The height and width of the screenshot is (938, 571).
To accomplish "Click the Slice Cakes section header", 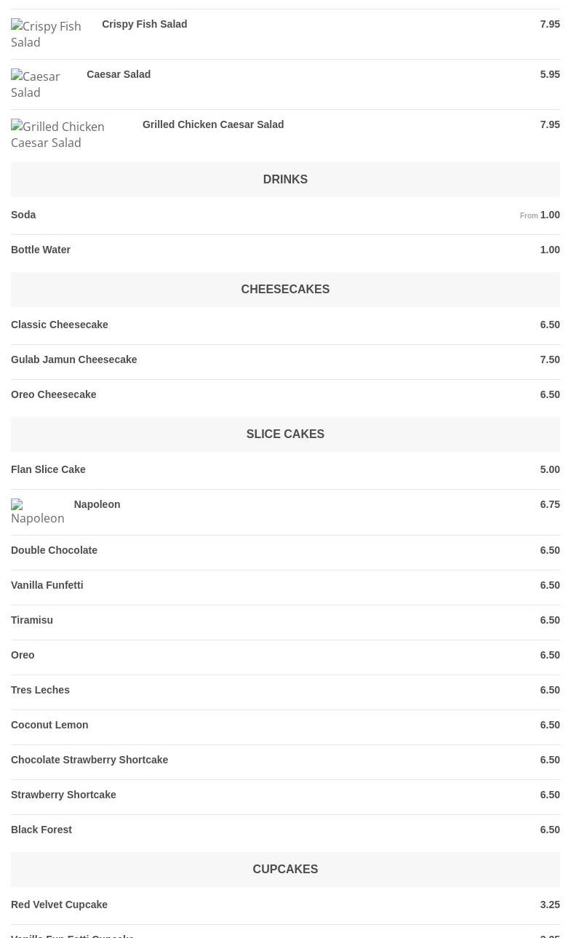I will point(285,434).
